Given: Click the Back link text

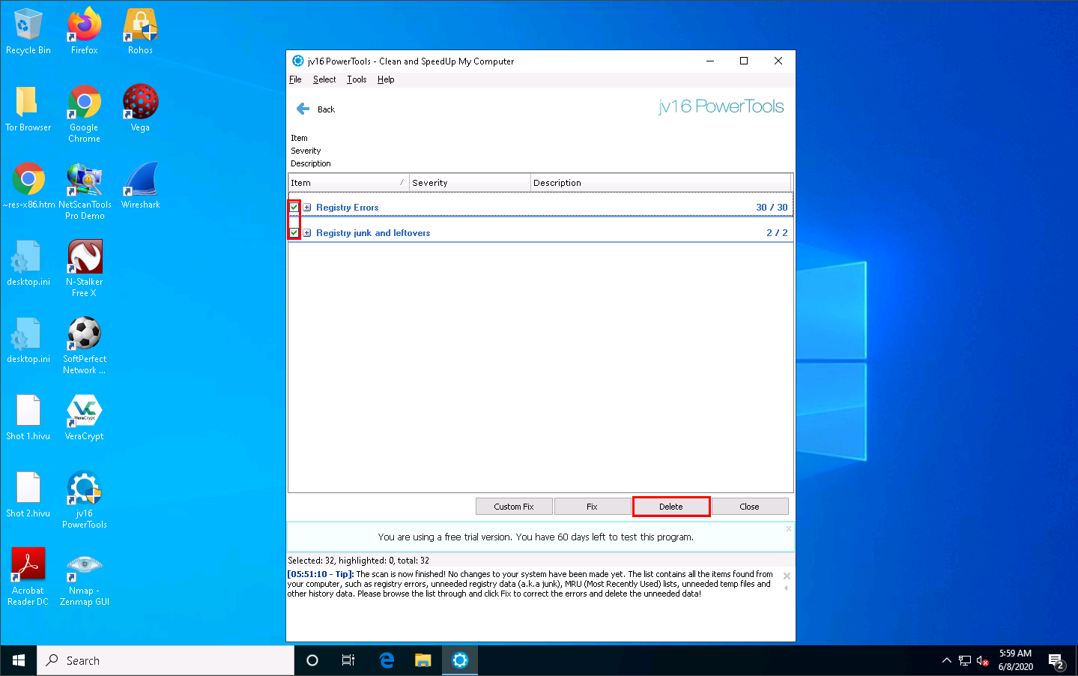Looking at the screenshot, I should click(x=326, y=109).
